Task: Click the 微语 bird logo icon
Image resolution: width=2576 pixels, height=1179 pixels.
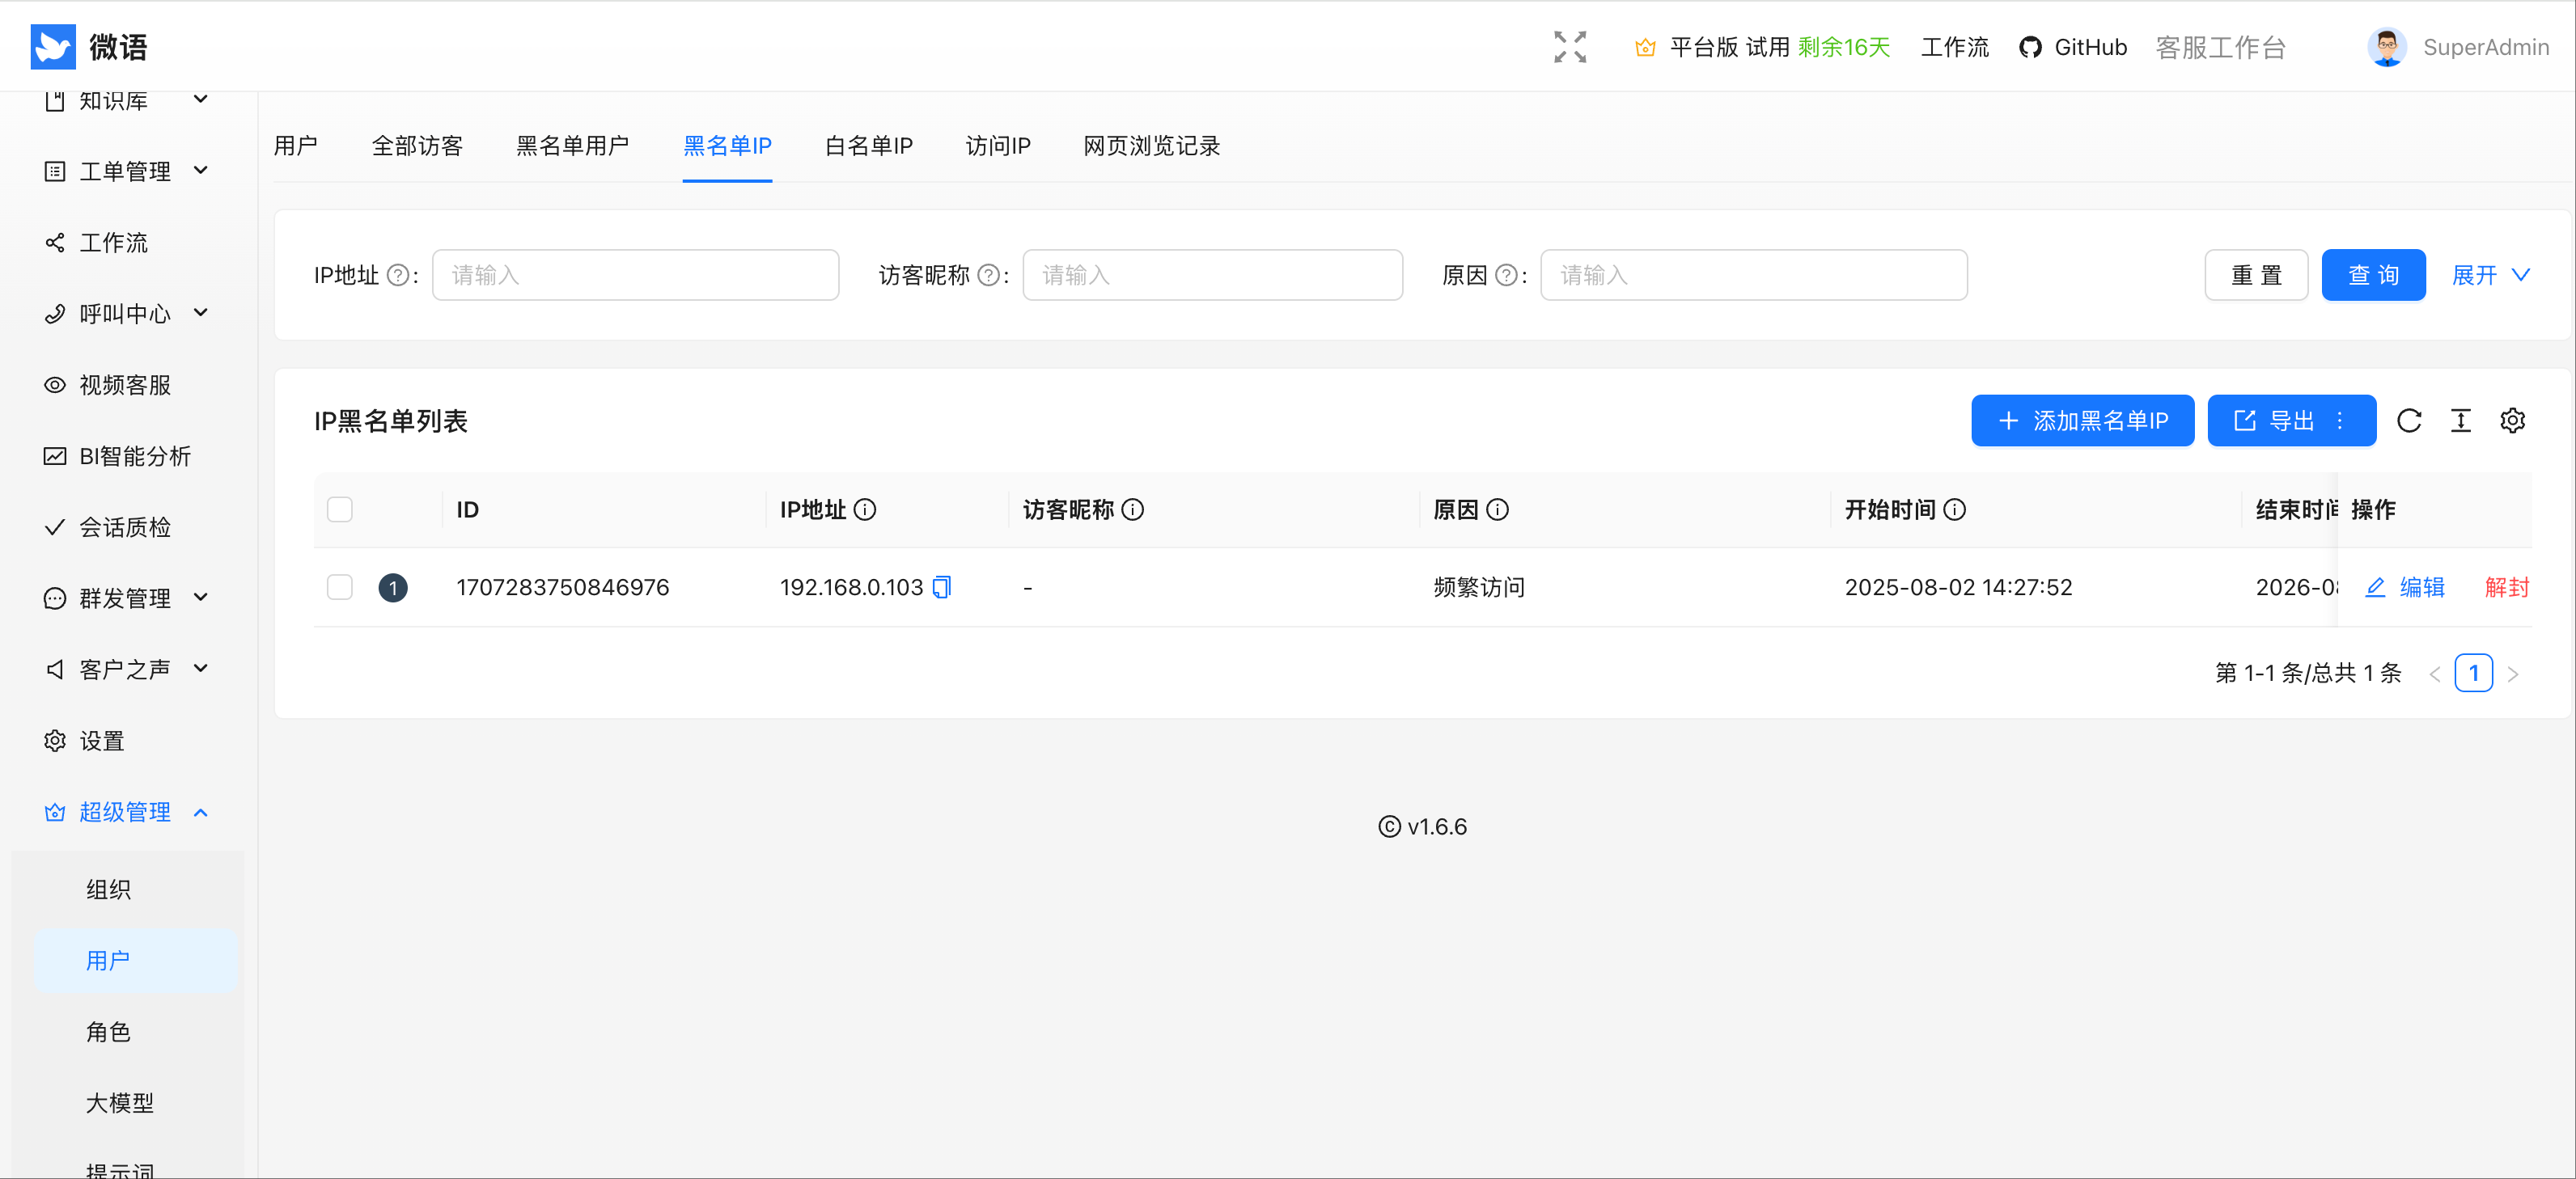Action: [53, 47]
